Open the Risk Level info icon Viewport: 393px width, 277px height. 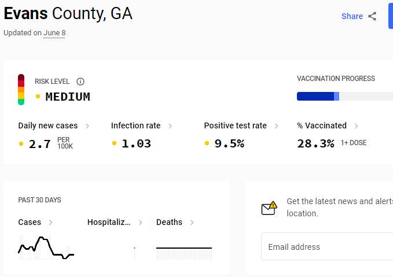(80, 82)
